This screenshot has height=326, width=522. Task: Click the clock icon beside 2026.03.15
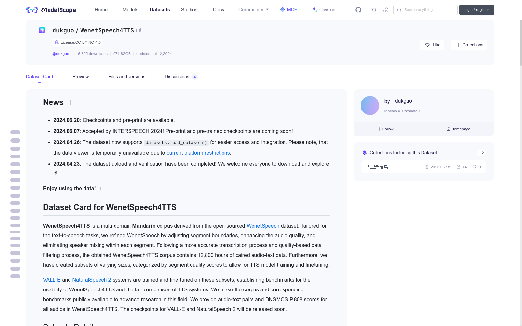(x=427, y=167)
